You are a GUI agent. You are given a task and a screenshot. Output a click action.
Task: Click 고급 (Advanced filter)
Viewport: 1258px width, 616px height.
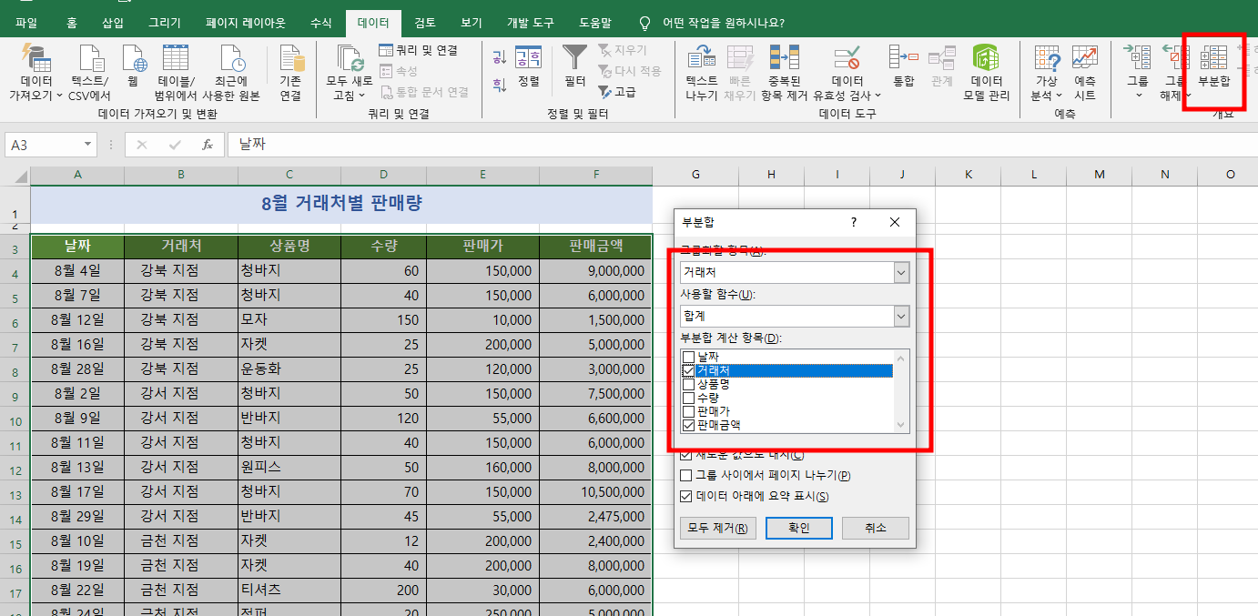pos(617,92)
